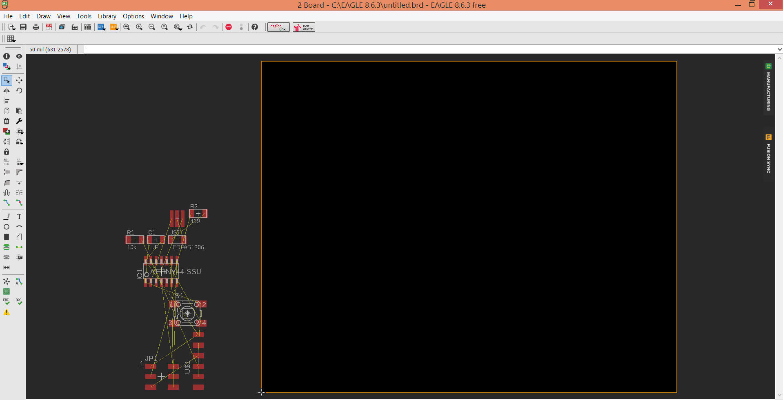Run the DRC check
This screenshot has width=783, height=400.
(19, 302)
